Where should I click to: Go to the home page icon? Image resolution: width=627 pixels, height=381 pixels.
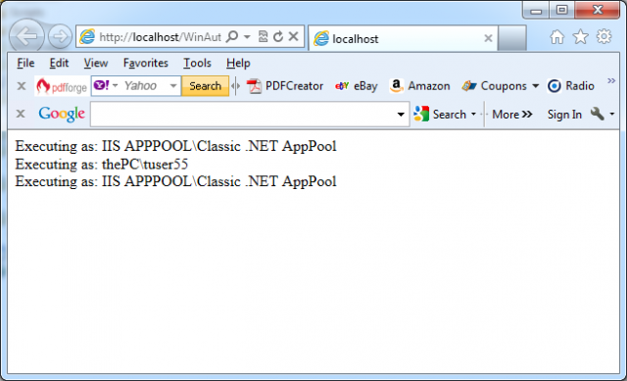(556, 37)
